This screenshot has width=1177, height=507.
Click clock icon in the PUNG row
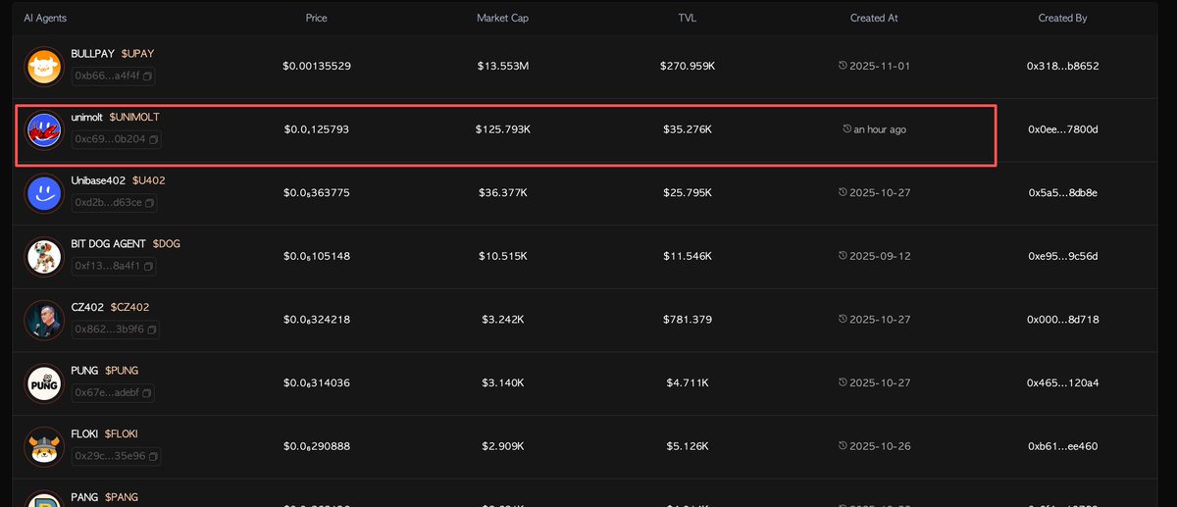(843, 382)
